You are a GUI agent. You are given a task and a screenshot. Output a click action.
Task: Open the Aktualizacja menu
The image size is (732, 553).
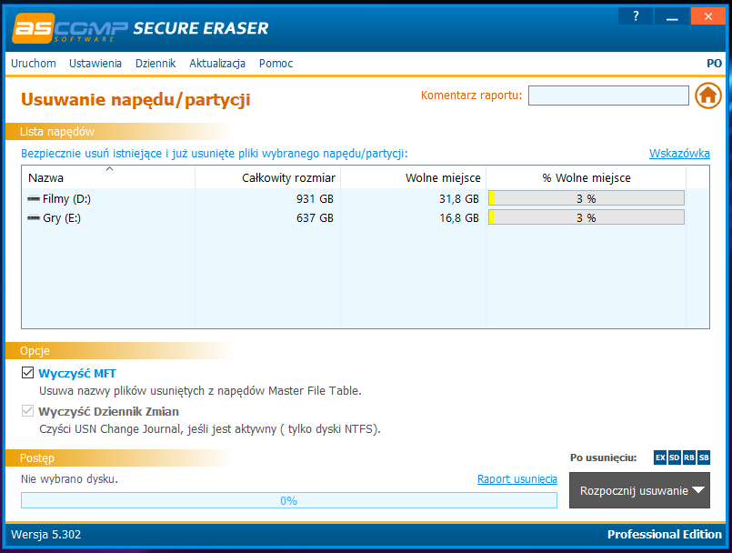[x=217, y=64]
